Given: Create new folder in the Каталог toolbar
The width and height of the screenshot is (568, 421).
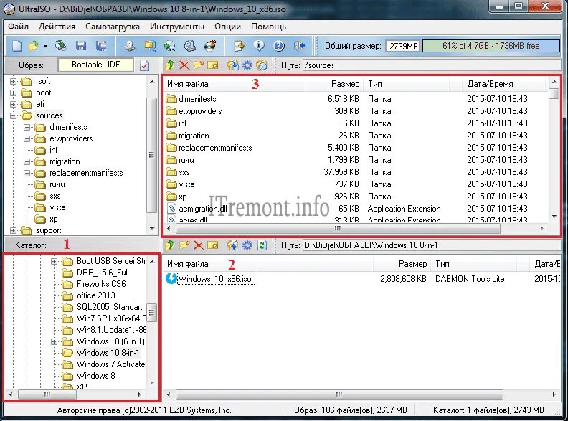Looking at the screenshot, I should (184, 245).
